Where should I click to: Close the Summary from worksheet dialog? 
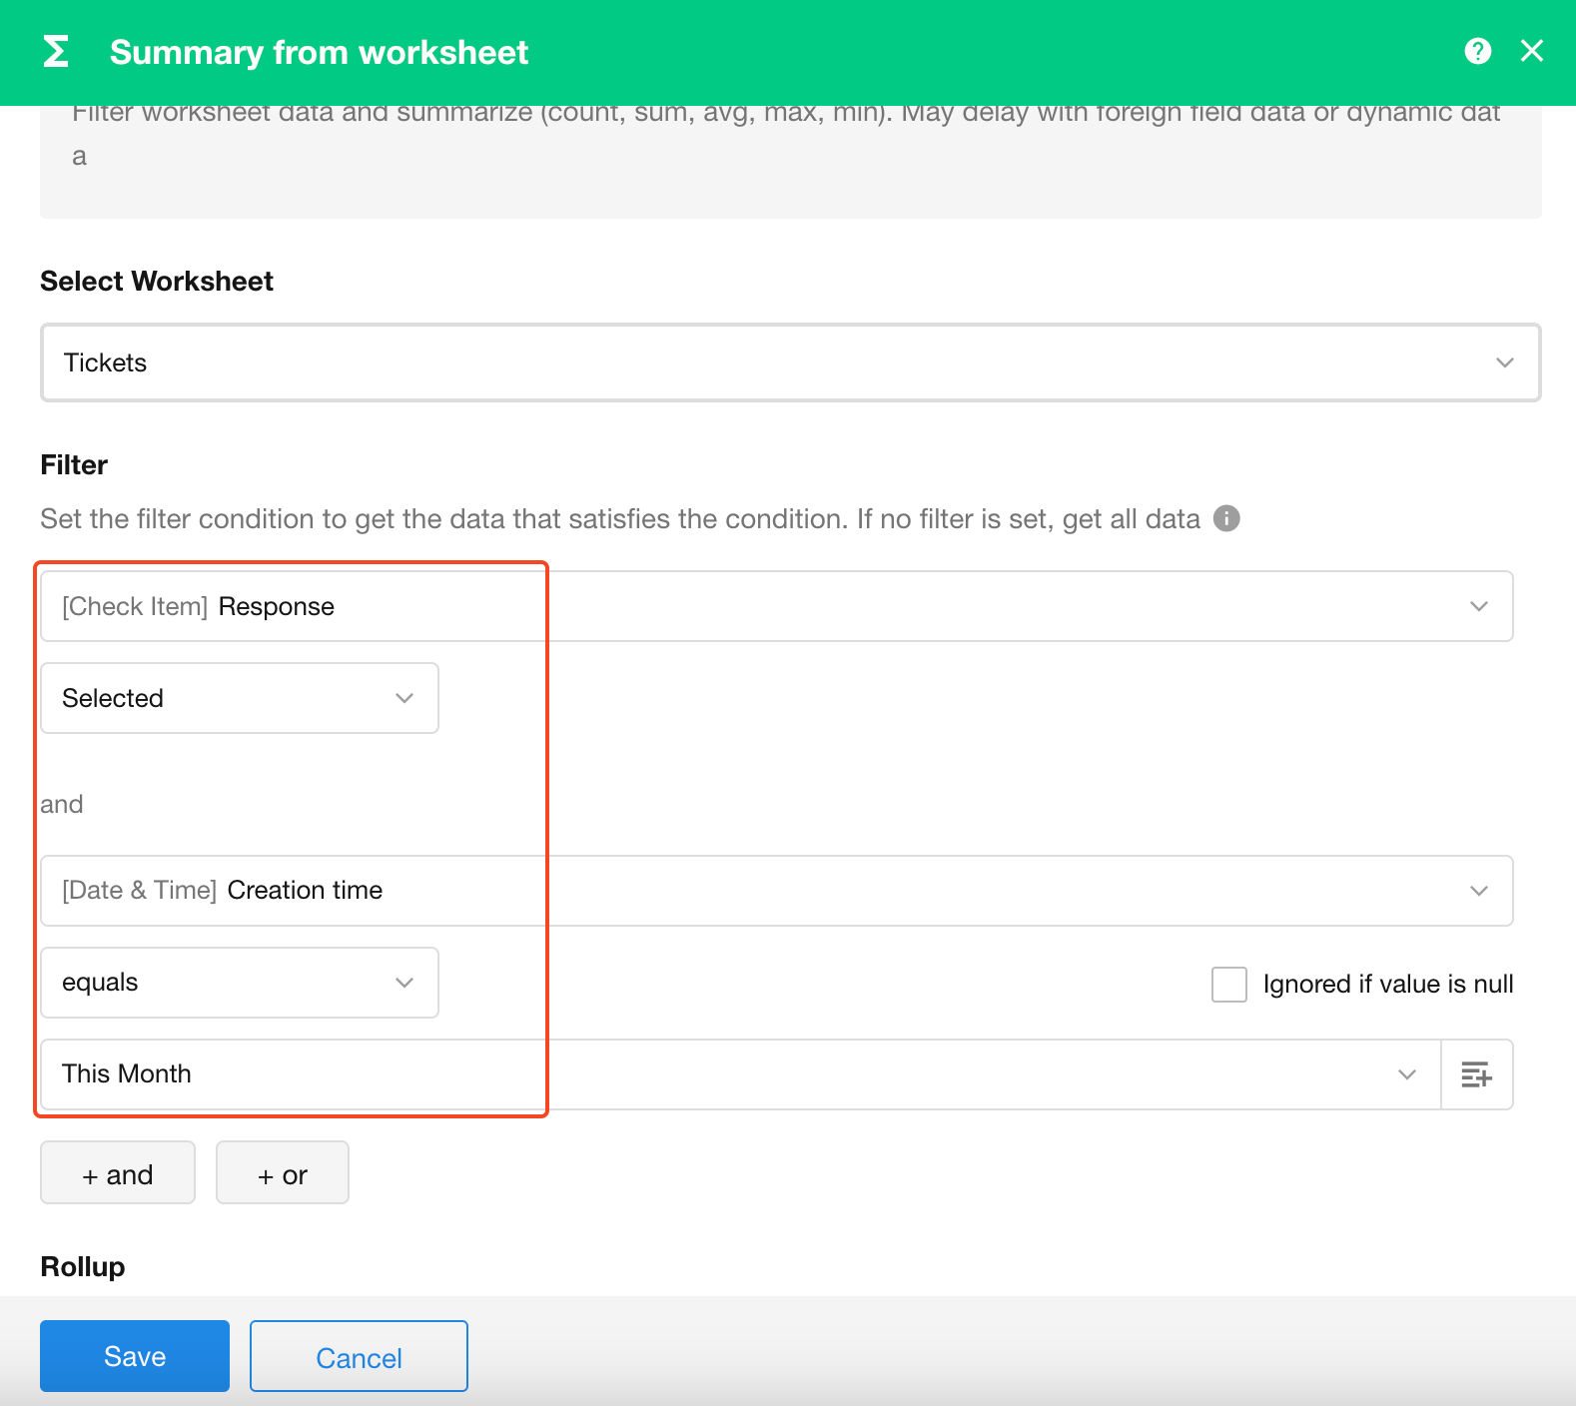tap(1531, 51)
